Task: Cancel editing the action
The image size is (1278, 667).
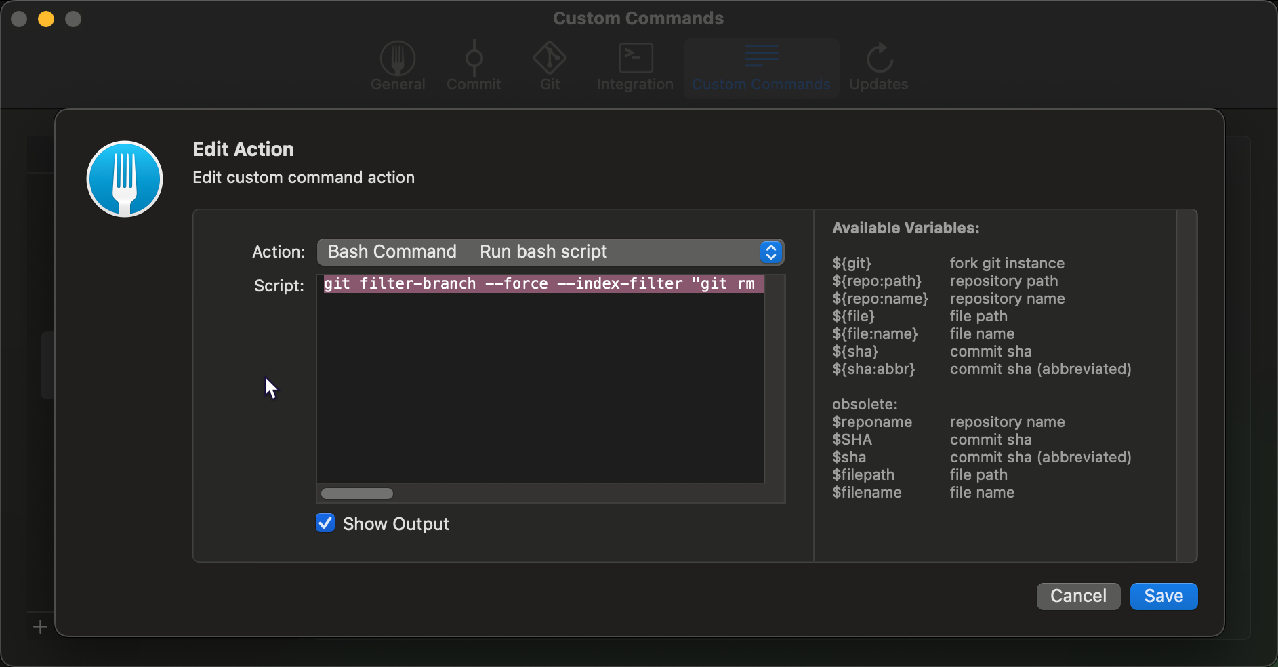Action: 1078,596
